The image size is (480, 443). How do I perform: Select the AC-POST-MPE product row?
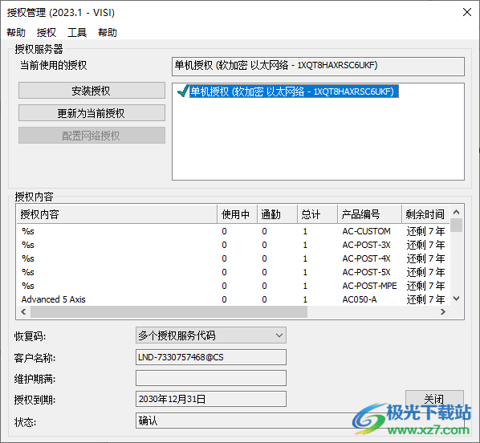point(234,286)
